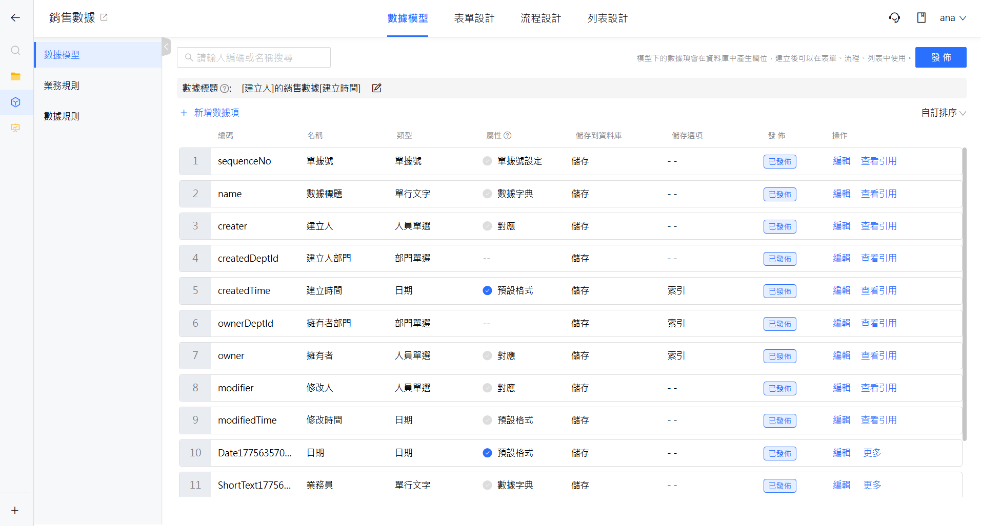Click row number 5 handle
The height and width of the screenshot is (526, 981).
coord(195,291)
